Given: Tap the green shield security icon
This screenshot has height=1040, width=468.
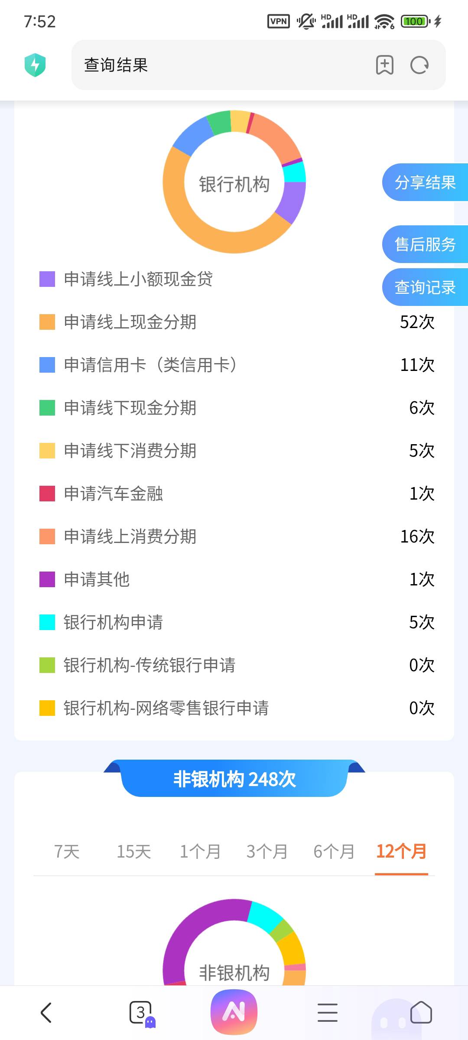Looking at the screenshot, I should click(35, 65).
